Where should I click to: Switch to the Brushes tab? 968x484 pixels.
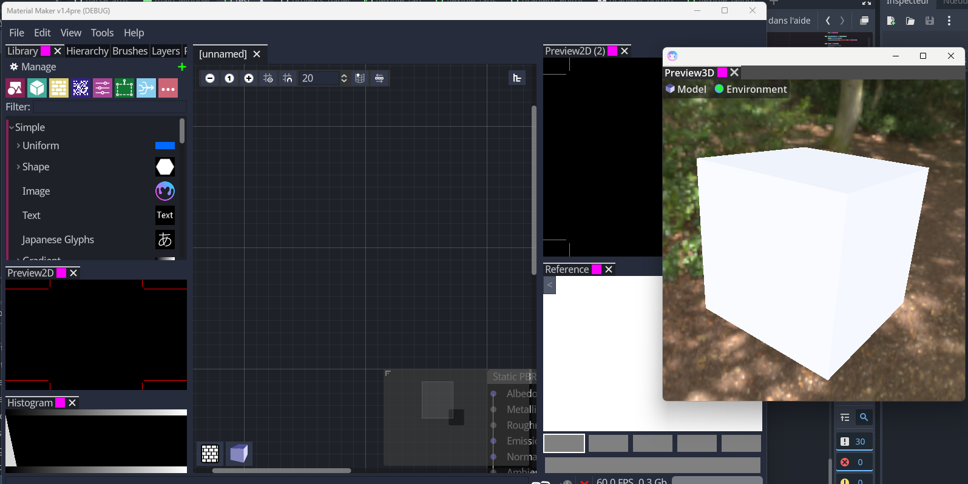[x=130, y=51]
